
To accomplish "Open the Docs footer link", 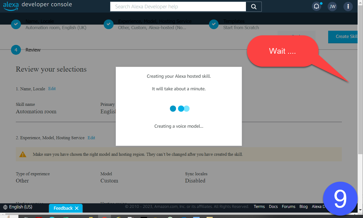I will pyautogui.click(x=273, y=207).
